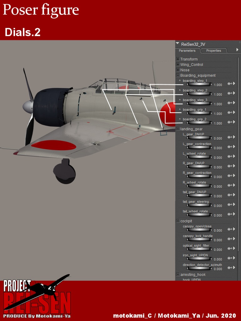Image resolution: width=241 pixels, height=321 pixels.
Task: Click right increment arrow of iron_sight_UP/DN dial
Action: pos(211,259)
